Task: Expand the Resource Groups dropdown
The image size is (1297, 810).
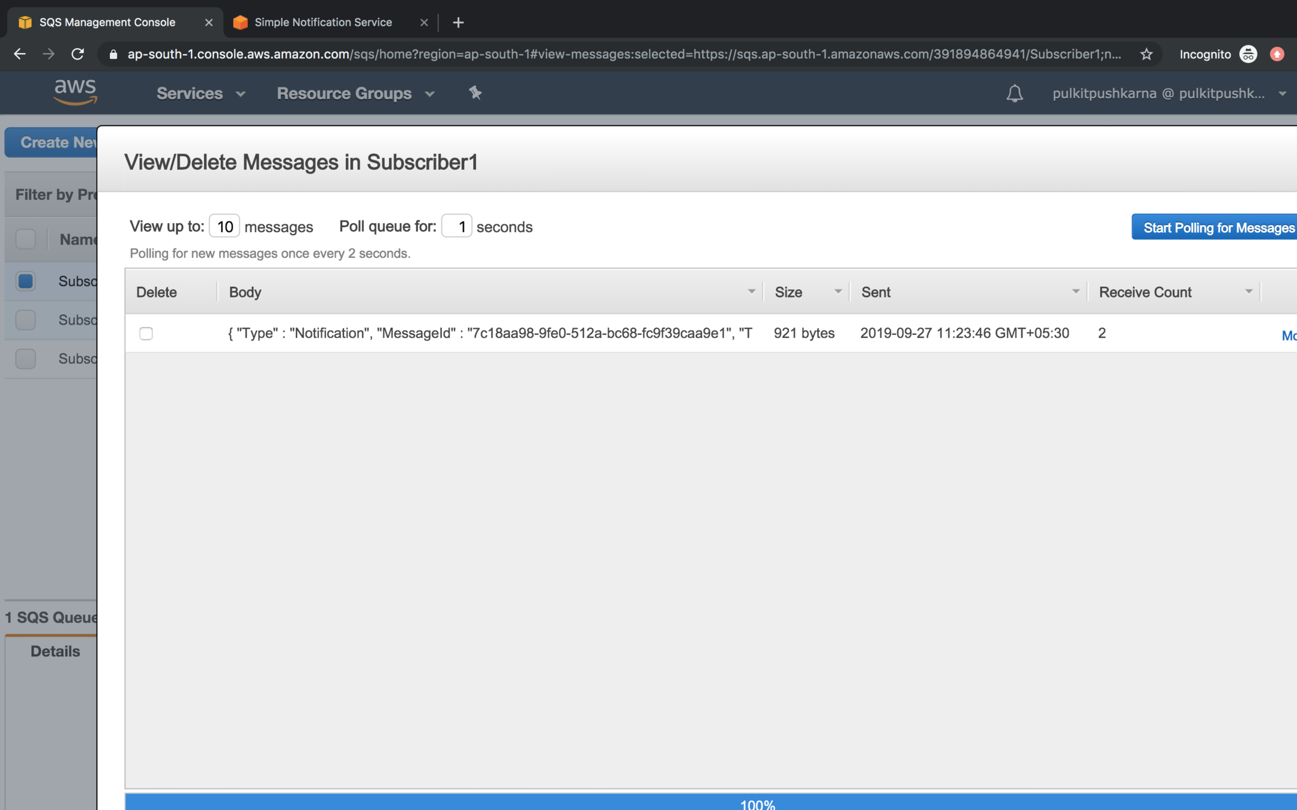Action: click(x=355, y=94)
